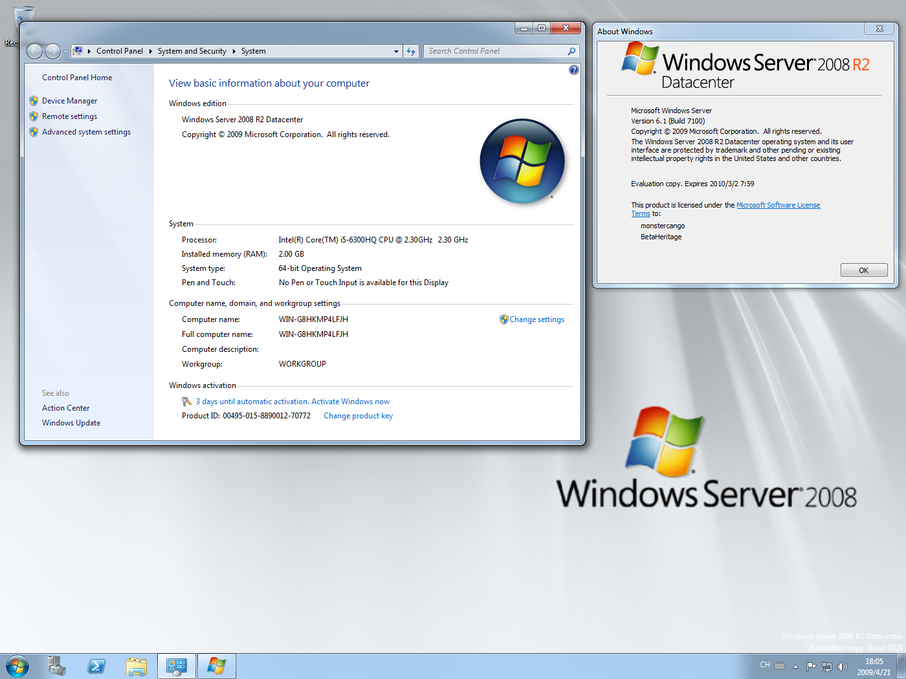
Task: Launch Server Manager from taskbar
Action: click(57, 666)
